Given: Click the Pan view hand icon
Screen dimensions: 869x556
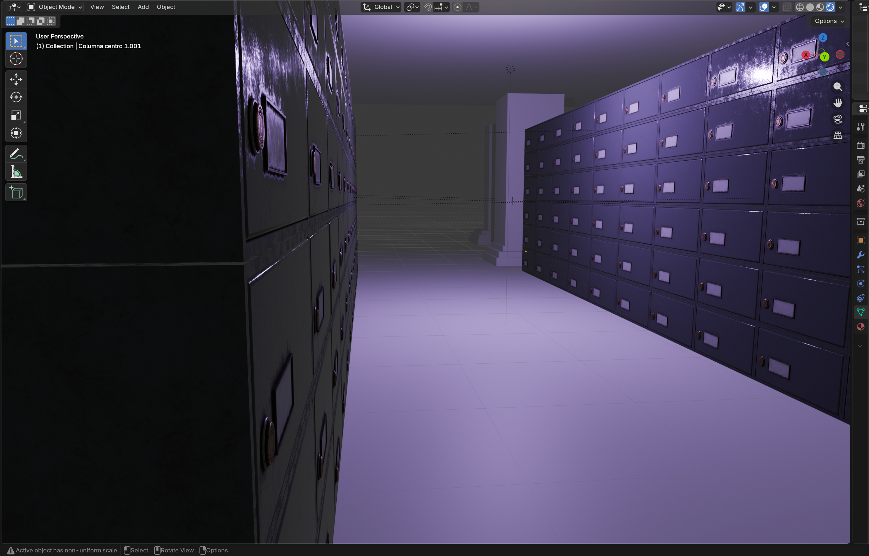Looking at the screenshot, I should point(838,103).
